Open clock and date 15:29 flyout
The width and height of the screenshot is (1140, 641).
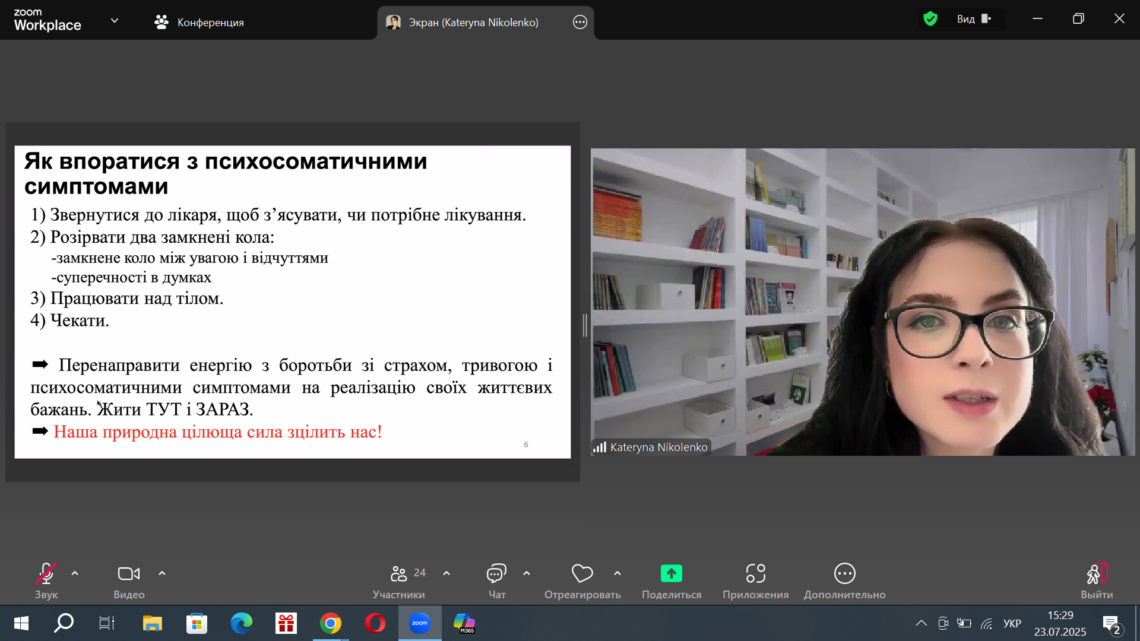[1060, 623]
